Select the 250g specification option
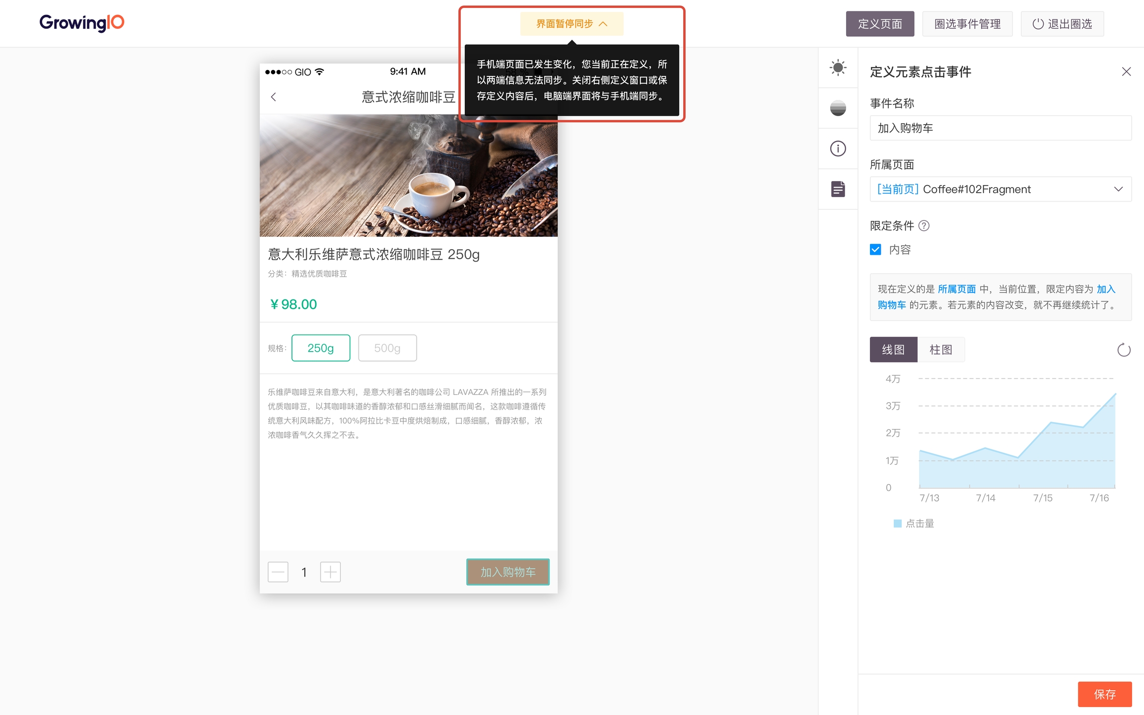Screen dimensions: 1144x715 pyautogui.click(x=321, y=348)
